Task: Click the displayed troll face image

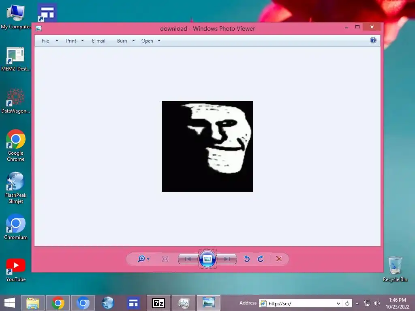Action: [x=207, y=146]
